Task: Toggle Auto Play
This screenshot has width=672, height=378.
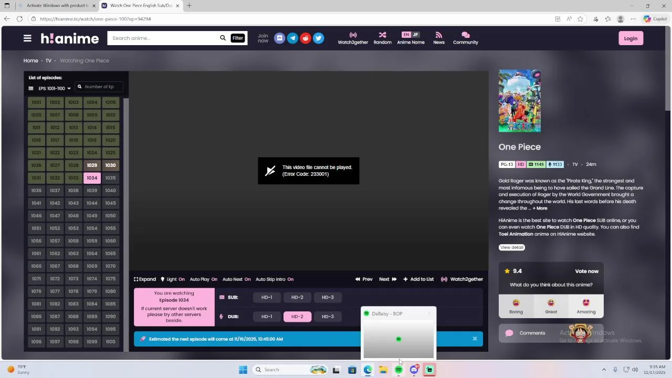Action: coord(204,279)
